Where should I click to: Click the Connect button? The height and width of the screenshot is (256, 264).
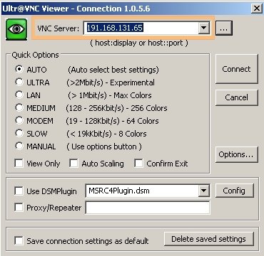236,69
